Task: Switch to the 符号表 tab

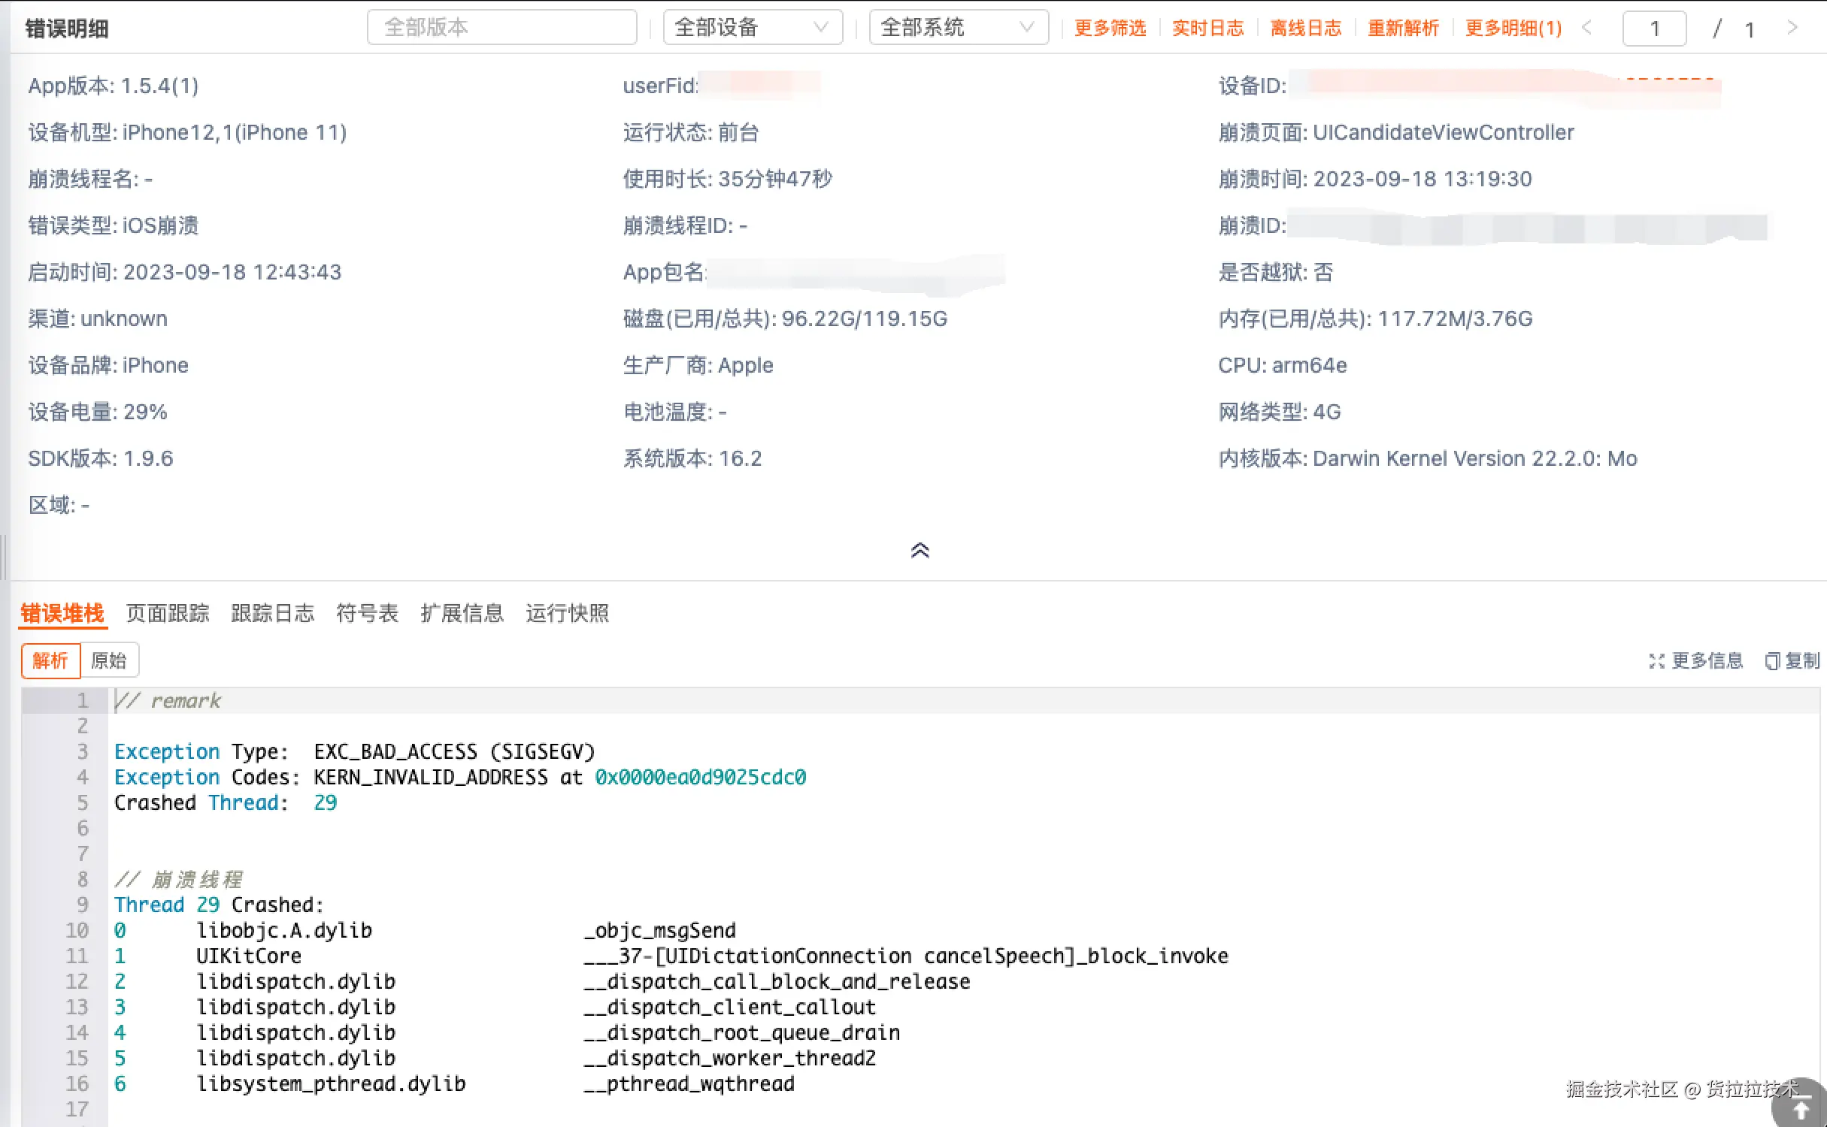Action: coord(367,613)
